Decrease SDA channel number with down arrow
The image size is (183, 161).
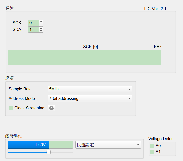point(41,31)
